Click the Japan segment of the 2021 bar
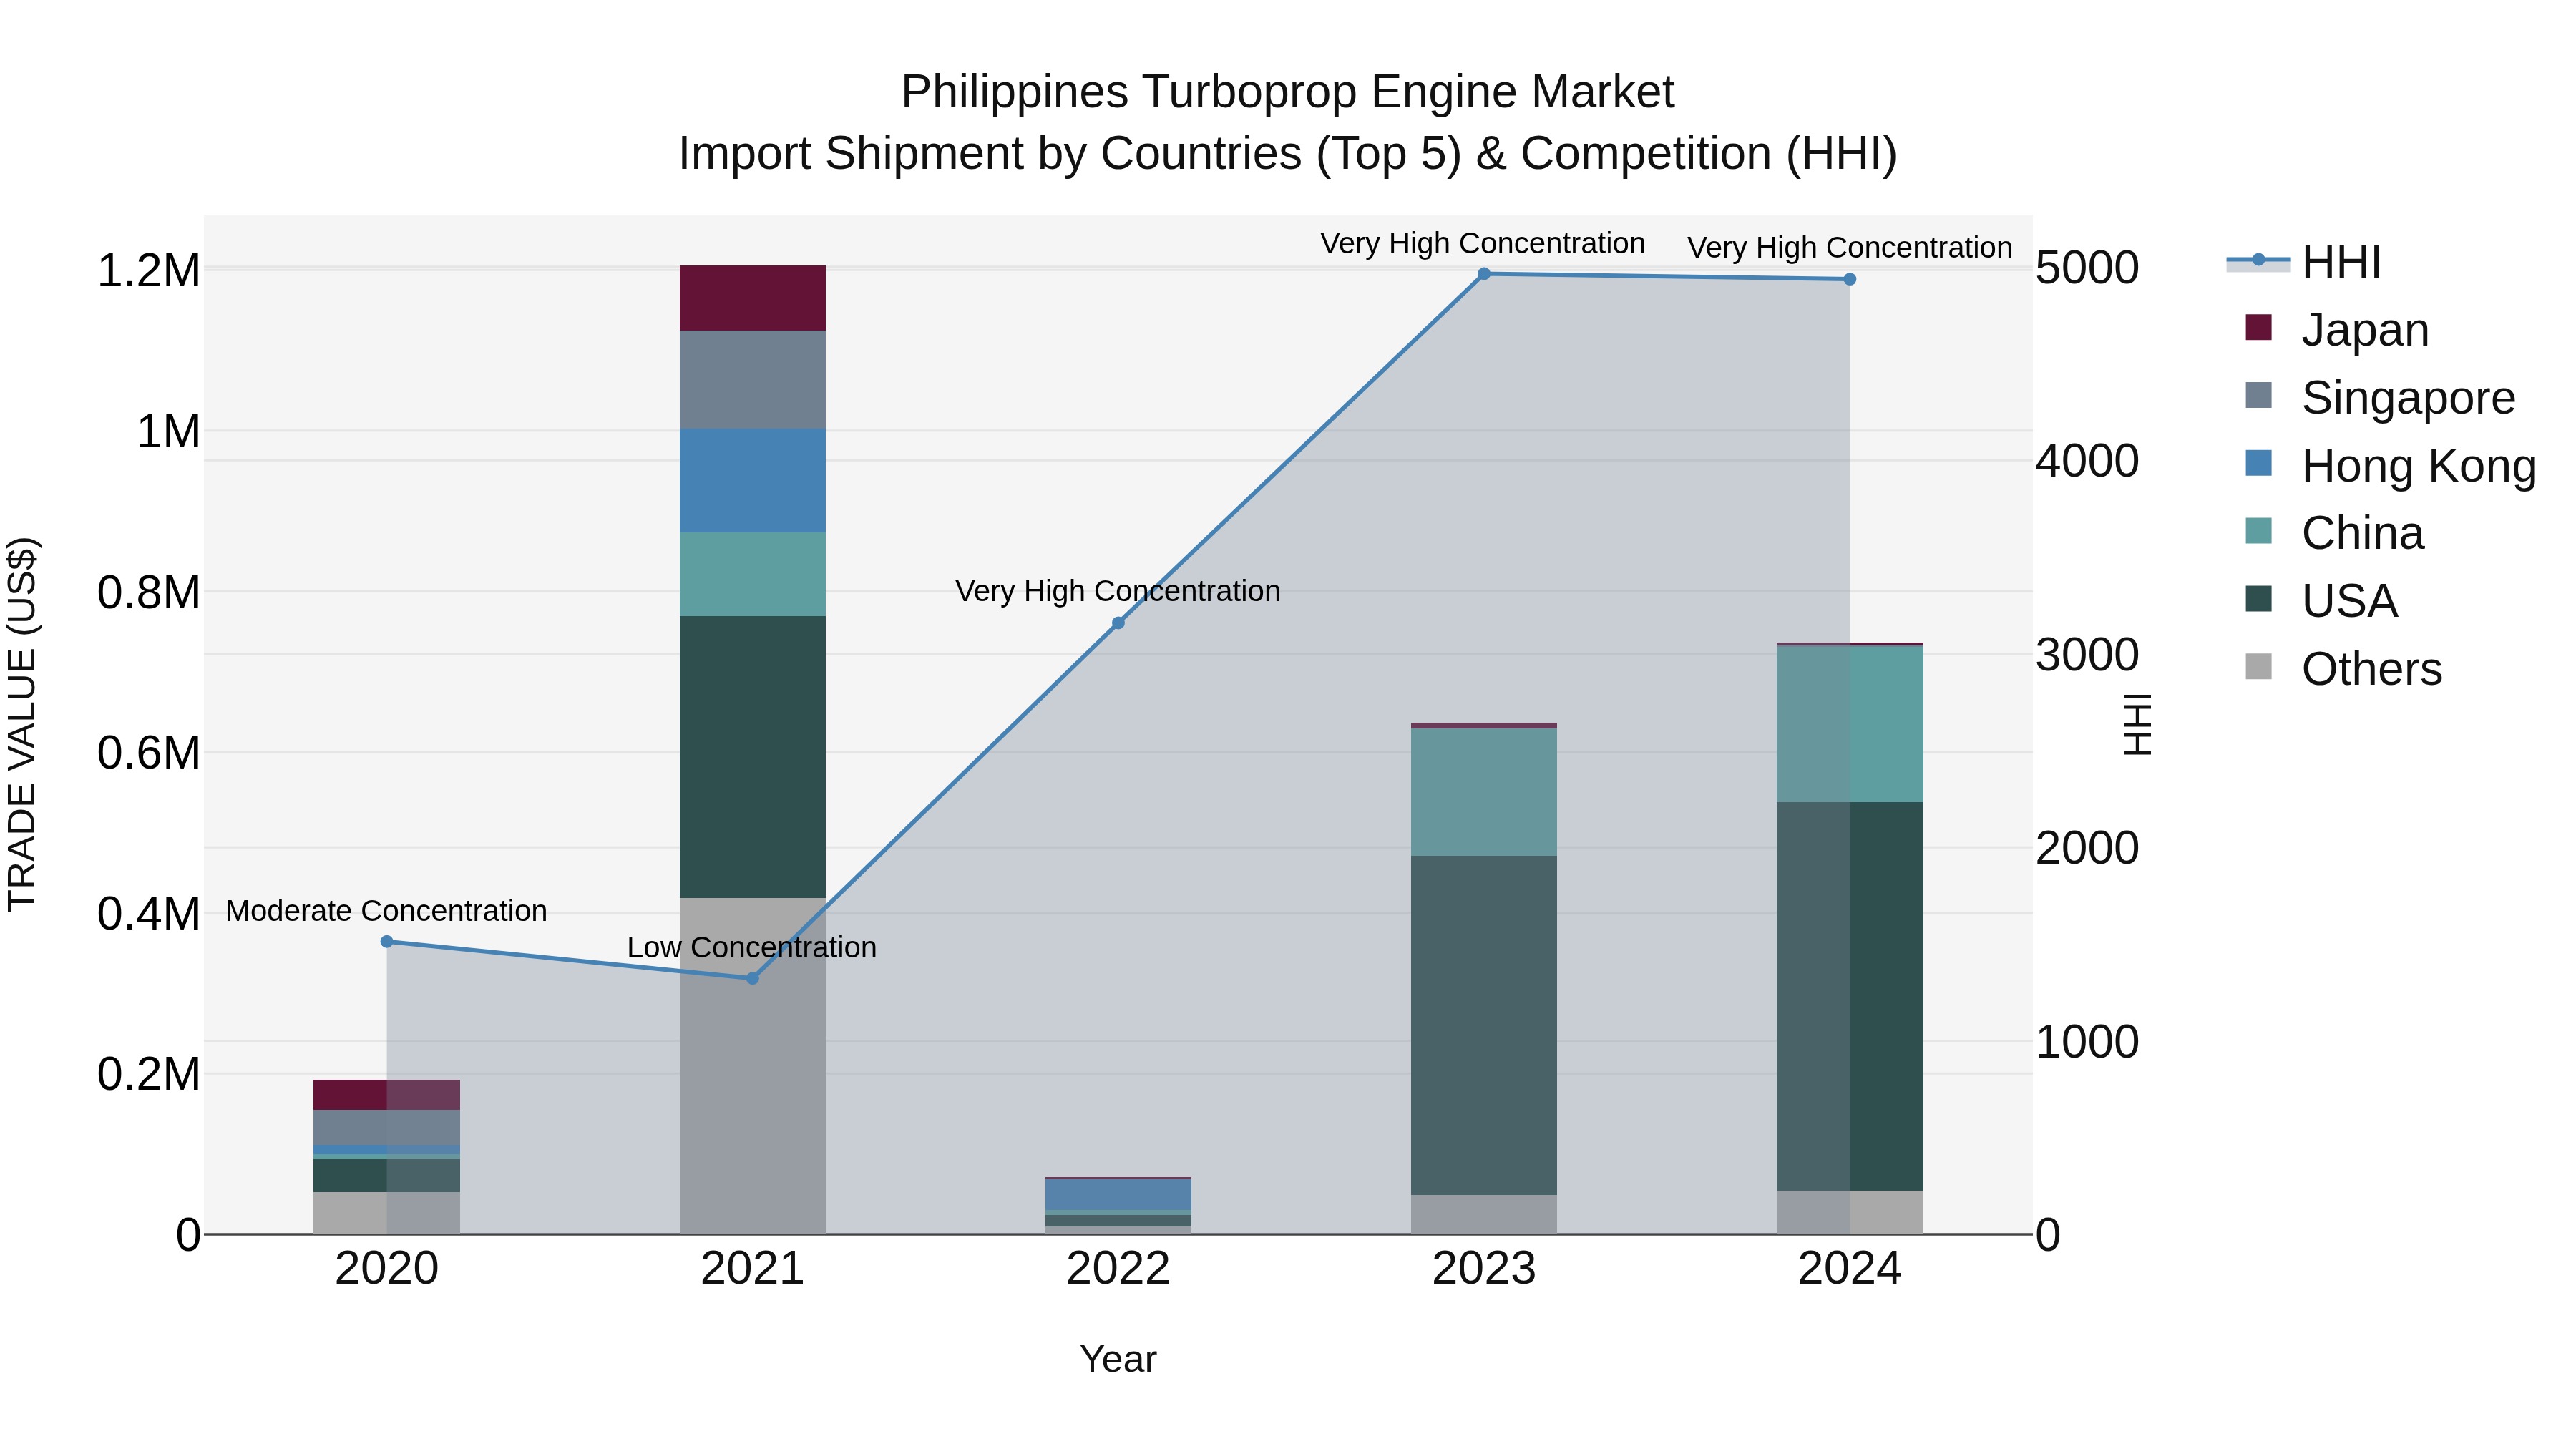Image resolution: width=2576 pixels, height=1449 pixels. click(753, 298)
